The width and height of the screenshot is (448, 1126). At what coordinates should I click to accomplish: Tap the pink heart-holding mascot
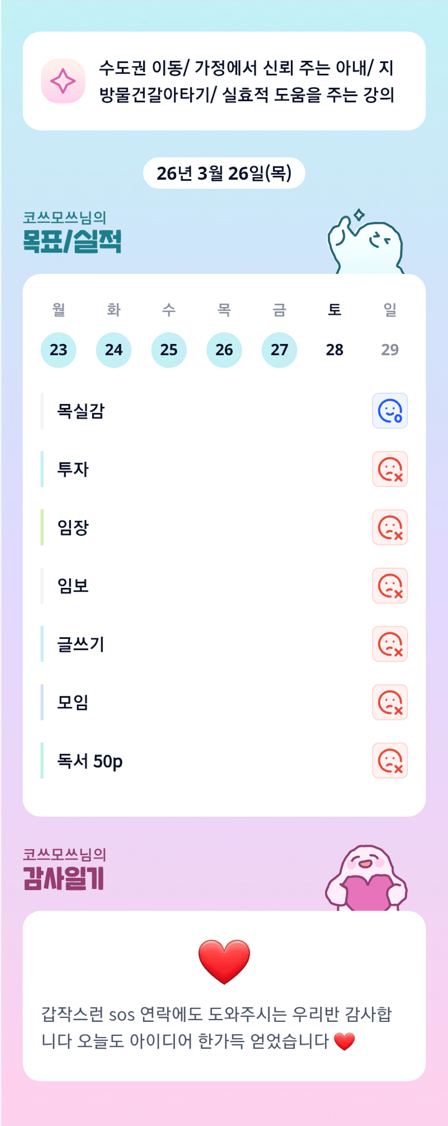point(366,879)
